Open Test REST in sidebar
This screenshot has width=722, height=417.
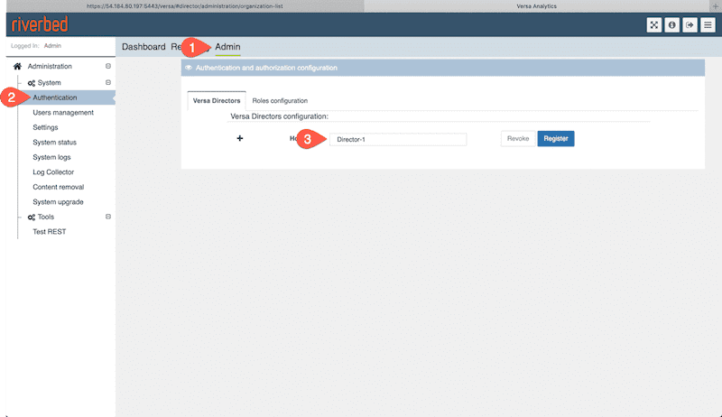click(50, 231)
